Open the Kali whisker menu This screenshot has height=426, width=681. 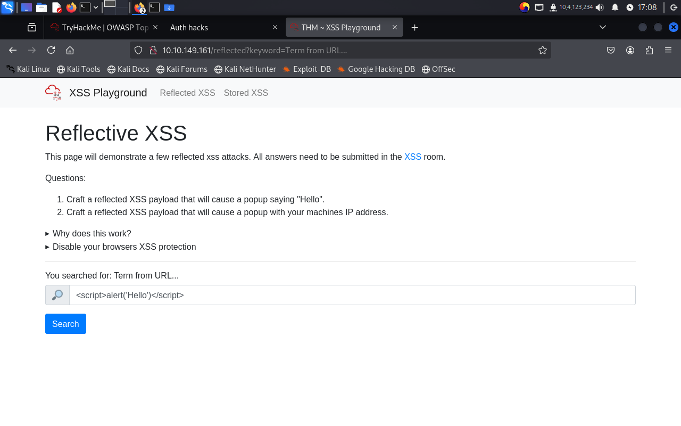tap(7, 7)
